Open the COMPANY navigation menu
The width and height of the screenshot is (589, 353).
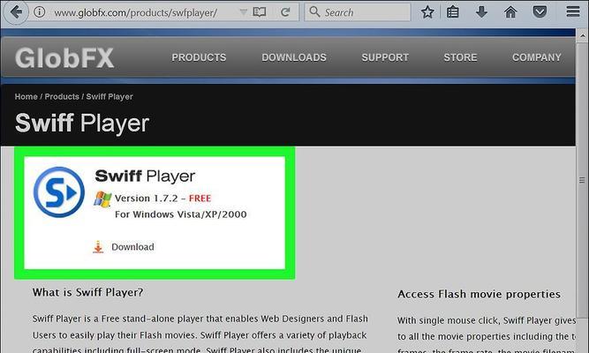click(536, 57)
